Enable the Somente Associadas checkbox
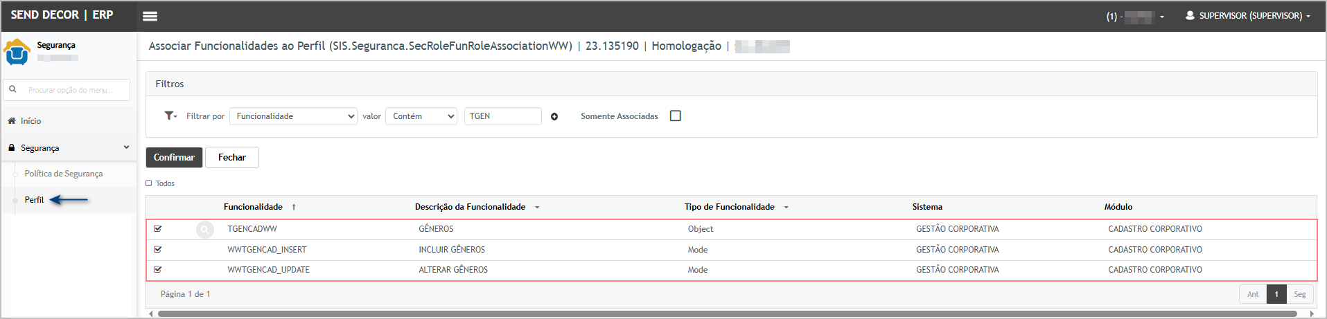The height and width of the screenshot is (319, 1327). 676,116
